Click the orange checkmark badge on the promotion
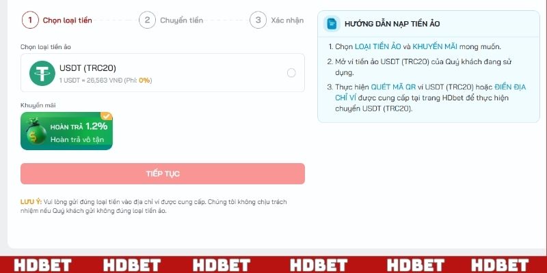This screenshot has width=547, height=273. pyautogui.click(x=107, y=116)
